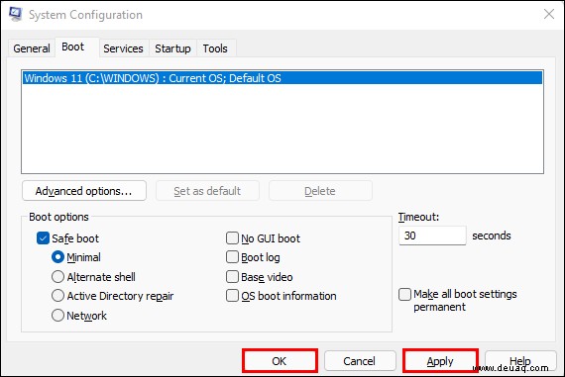Click the OK button
Viewport: 565px width, 377px height.
[x=280, y=361]
